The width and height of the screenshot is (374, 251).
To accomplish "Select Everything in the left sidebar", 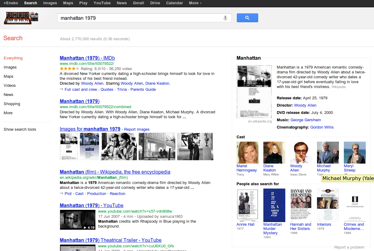I will pyautogui.click(x=13, y=58).
